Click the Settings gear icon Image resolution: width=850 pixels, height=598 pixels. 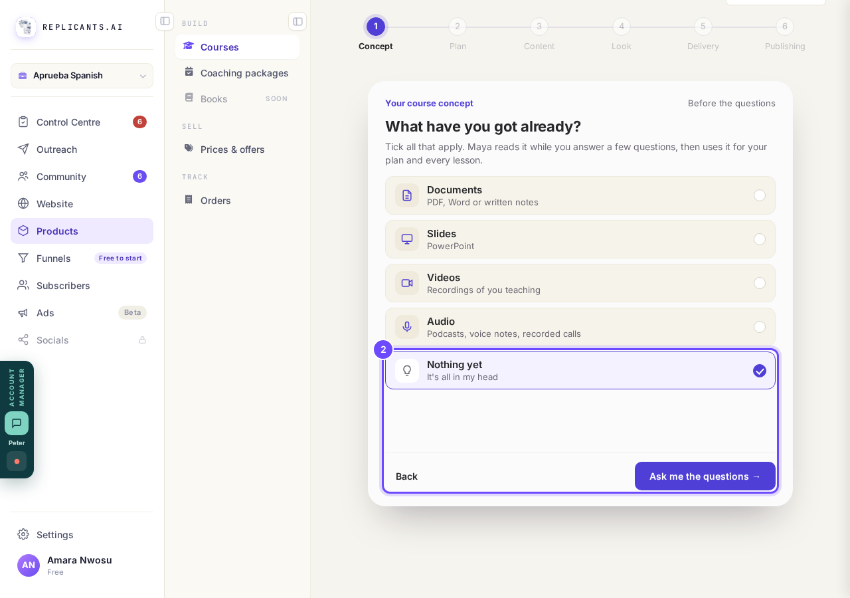pyautogui.click(x=23, y=534)
